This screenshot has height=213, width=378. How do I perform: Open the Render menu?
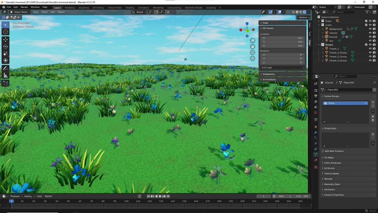click(24, 7)
